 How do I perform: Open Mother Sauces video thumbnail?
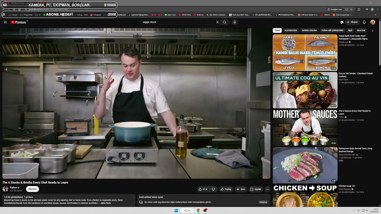(x=305, y=128)
